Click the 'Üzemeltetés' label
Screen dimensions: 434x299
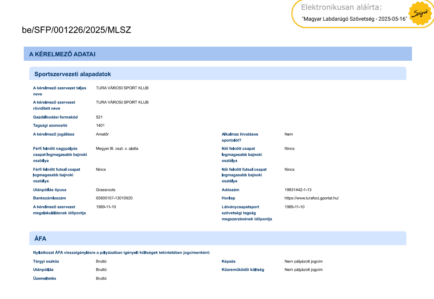44,278
